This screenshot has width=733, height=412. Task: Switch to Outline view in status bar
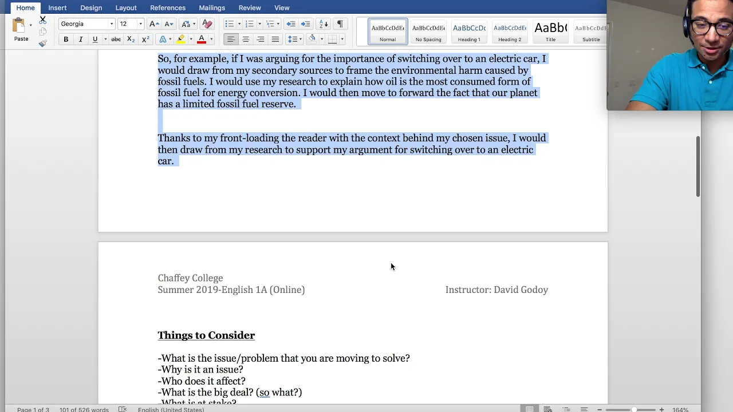coord(566,409)
